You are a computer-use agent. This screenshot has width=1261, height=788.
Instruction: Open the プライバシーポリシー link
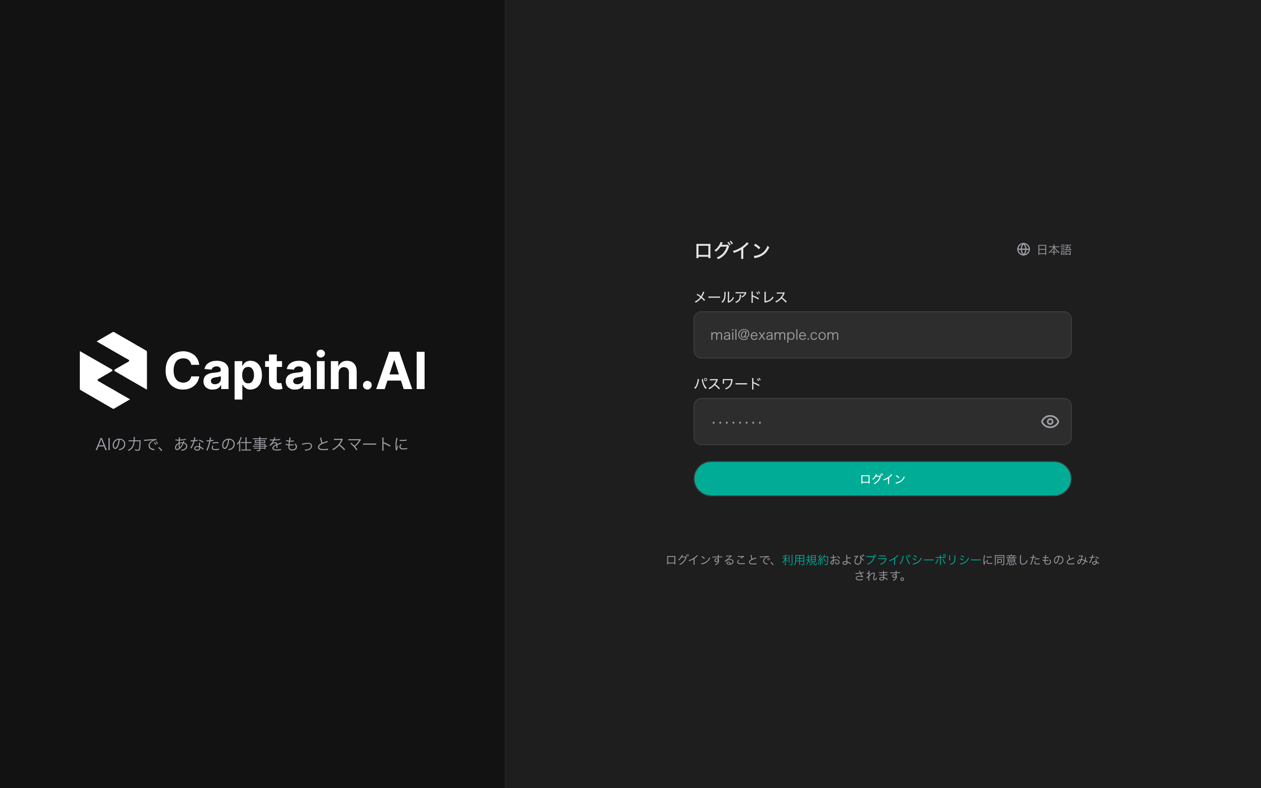924,560
